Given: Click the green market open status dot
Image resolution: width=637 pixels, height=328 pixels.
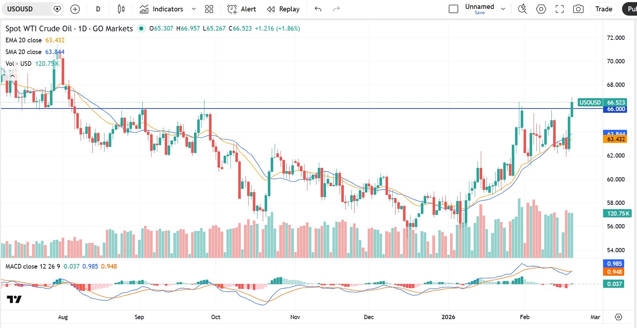Looking at the screenshot, I should pos(142,28).
